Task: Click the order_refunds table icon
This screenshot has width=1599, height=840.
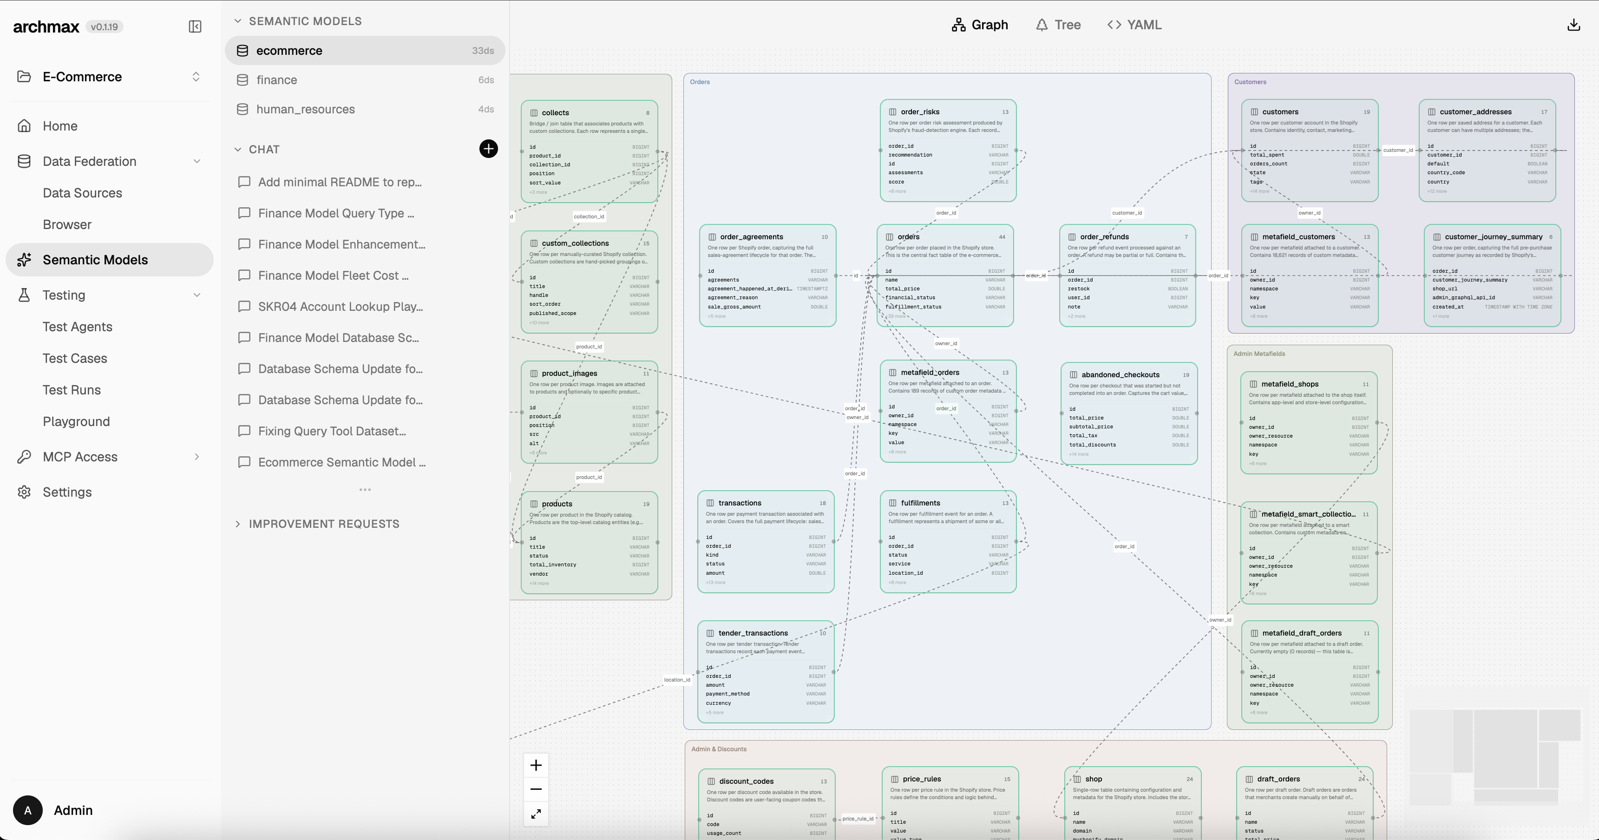Action: point(1072,236)
